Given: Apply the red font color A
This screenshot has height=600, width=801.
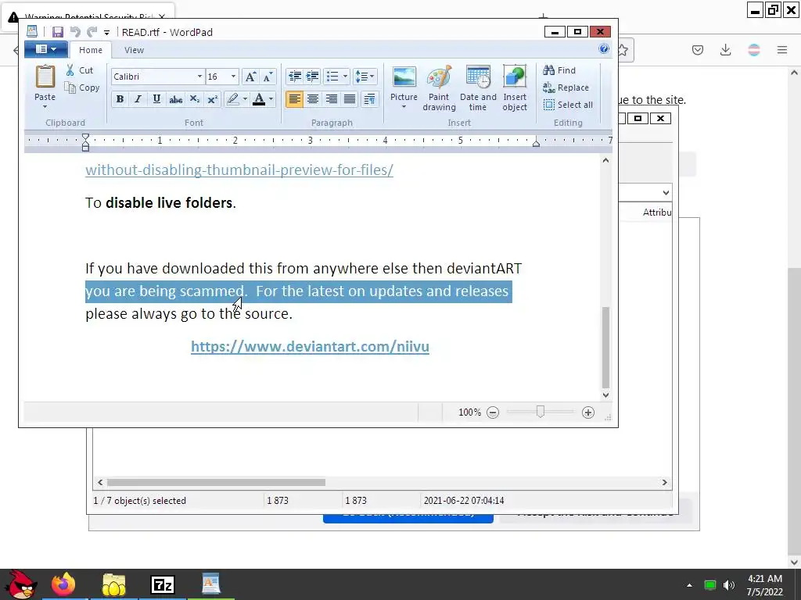Looking at the screenshot, I should tap(259, 99).
